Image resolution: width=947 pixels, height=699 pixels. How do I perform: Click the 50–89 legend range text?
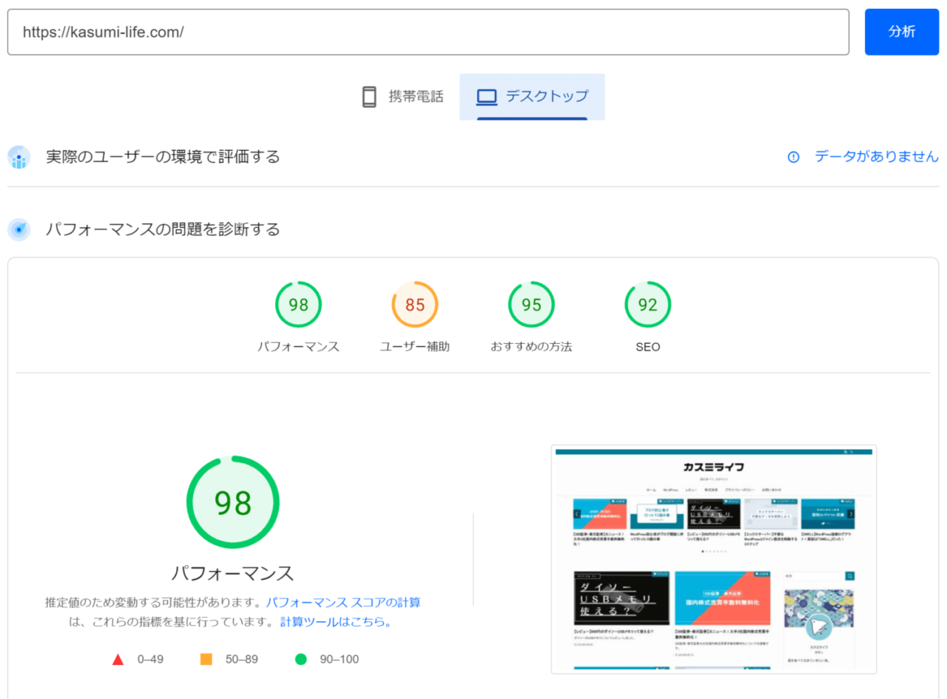pos(242,659)
